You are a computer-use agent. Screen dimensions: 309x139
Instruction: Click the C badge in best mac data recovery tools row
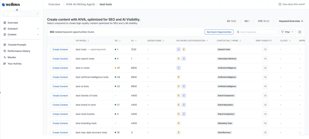[179, 133]
